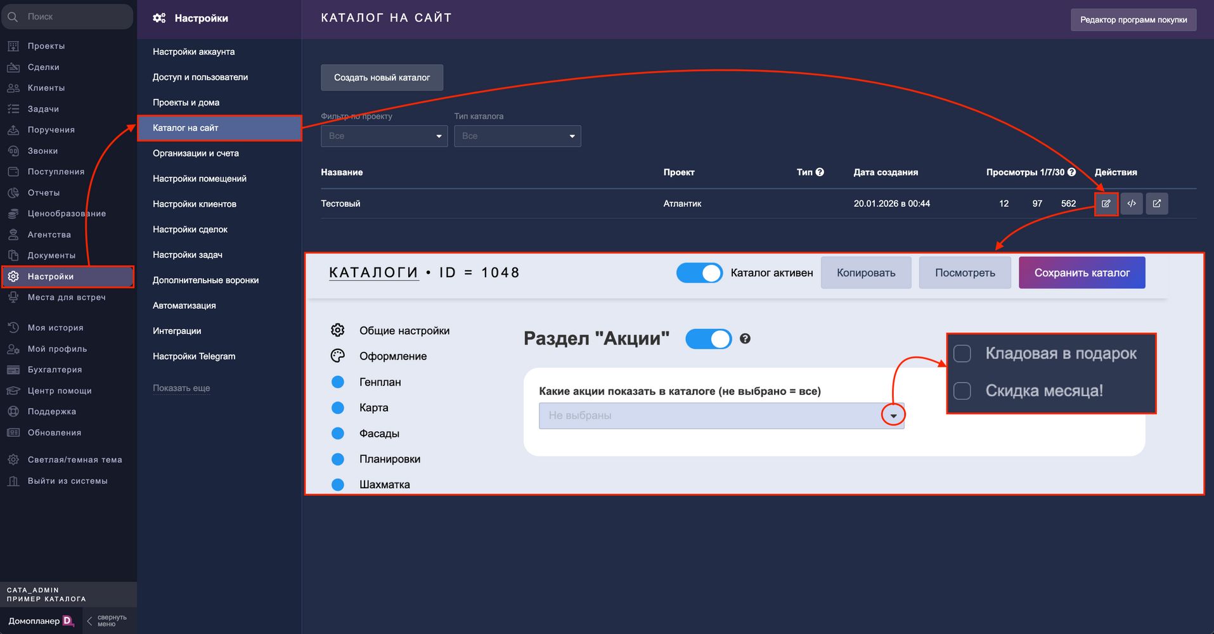Expand the promotions selection dropdown arrow
The width and height of the screenshot is (1214, 634).
893,416
